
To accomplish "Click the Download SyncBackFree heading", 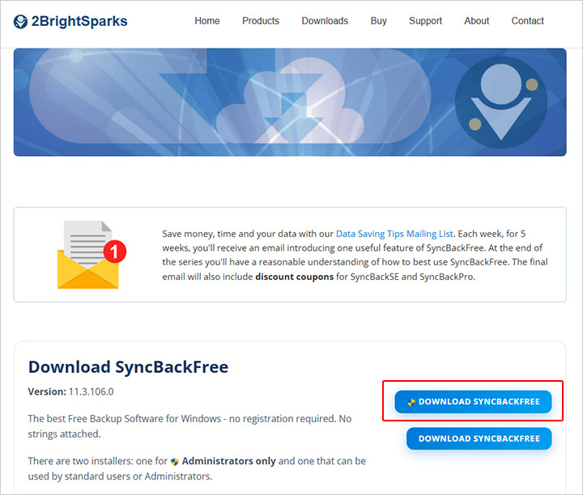I will click(x=128, y=367).
